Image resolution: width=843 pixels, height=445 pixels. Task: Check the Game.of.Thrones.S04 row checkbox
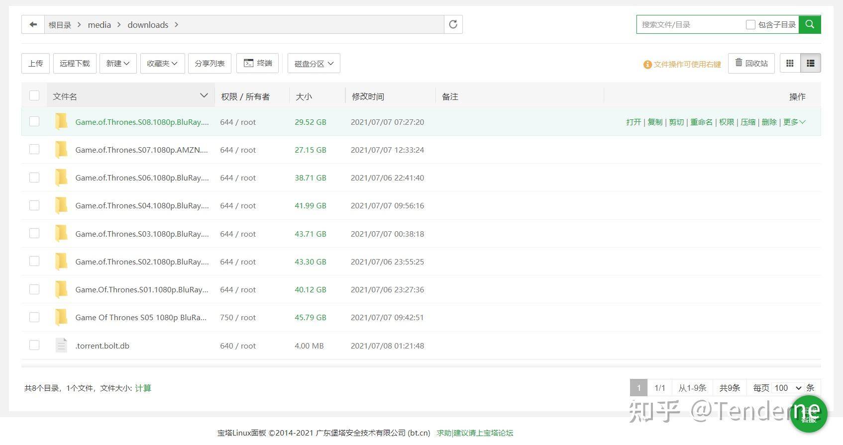point(34,205)
